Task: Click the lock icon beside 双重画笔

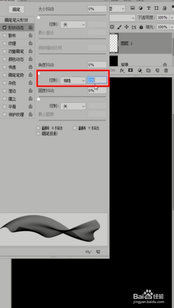Action: 30,51
